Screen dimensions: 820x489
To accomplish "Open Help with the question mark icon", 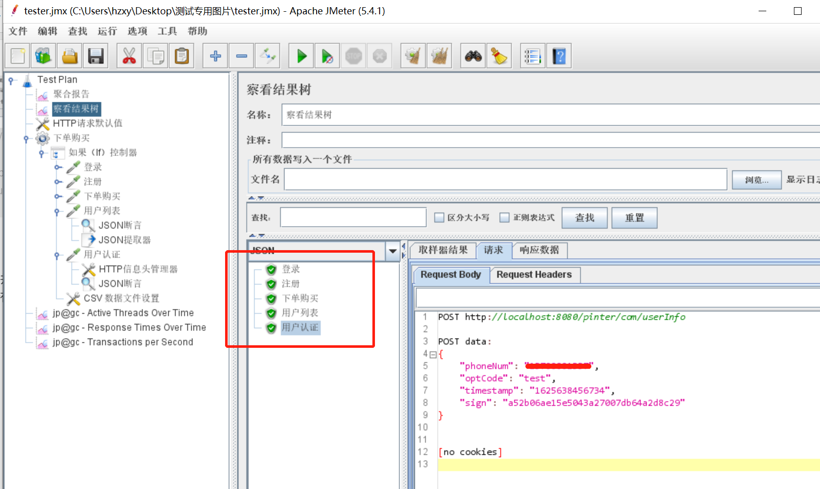I will click(559, 56).
